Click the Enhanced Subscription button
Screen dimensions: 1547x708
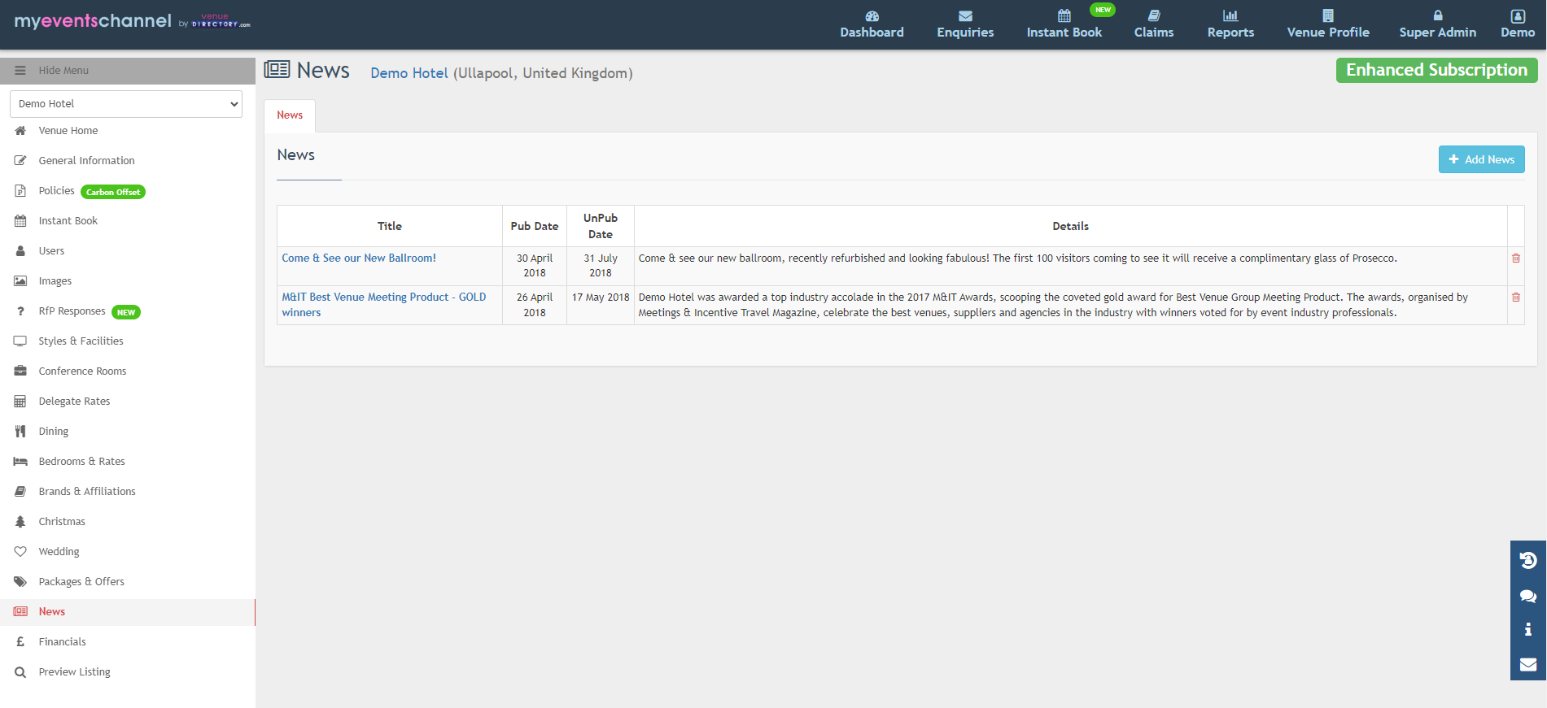(x=1436, y=70)
